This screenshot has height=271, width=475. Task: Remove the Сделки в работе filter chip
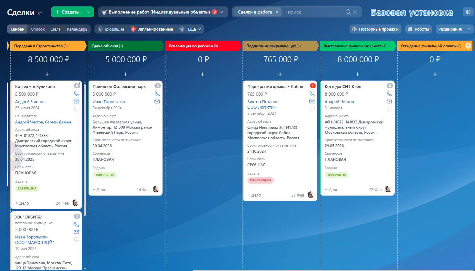click(277, 12)
